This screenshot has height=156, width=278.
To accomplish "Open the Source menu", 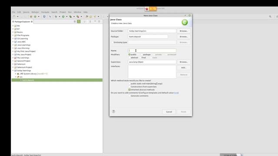I will tap(26, 12).
